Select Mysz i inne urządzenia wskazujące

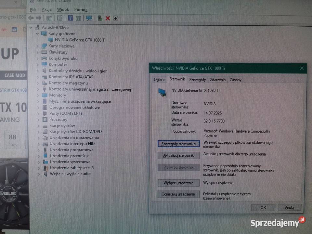pos(80,101)
